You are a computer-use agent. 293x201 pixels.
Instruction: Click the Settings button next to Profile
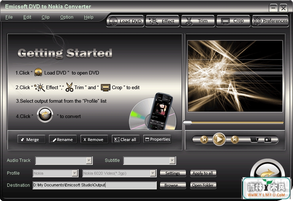click(x=173, y=173)
